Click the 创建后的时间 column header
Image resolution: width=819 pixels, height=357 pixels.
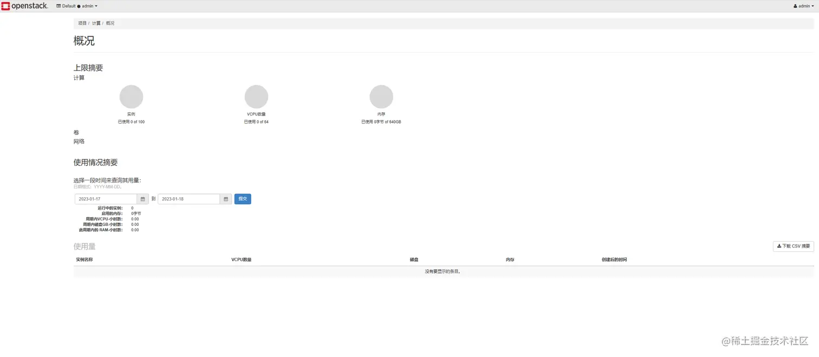(614, 259)
